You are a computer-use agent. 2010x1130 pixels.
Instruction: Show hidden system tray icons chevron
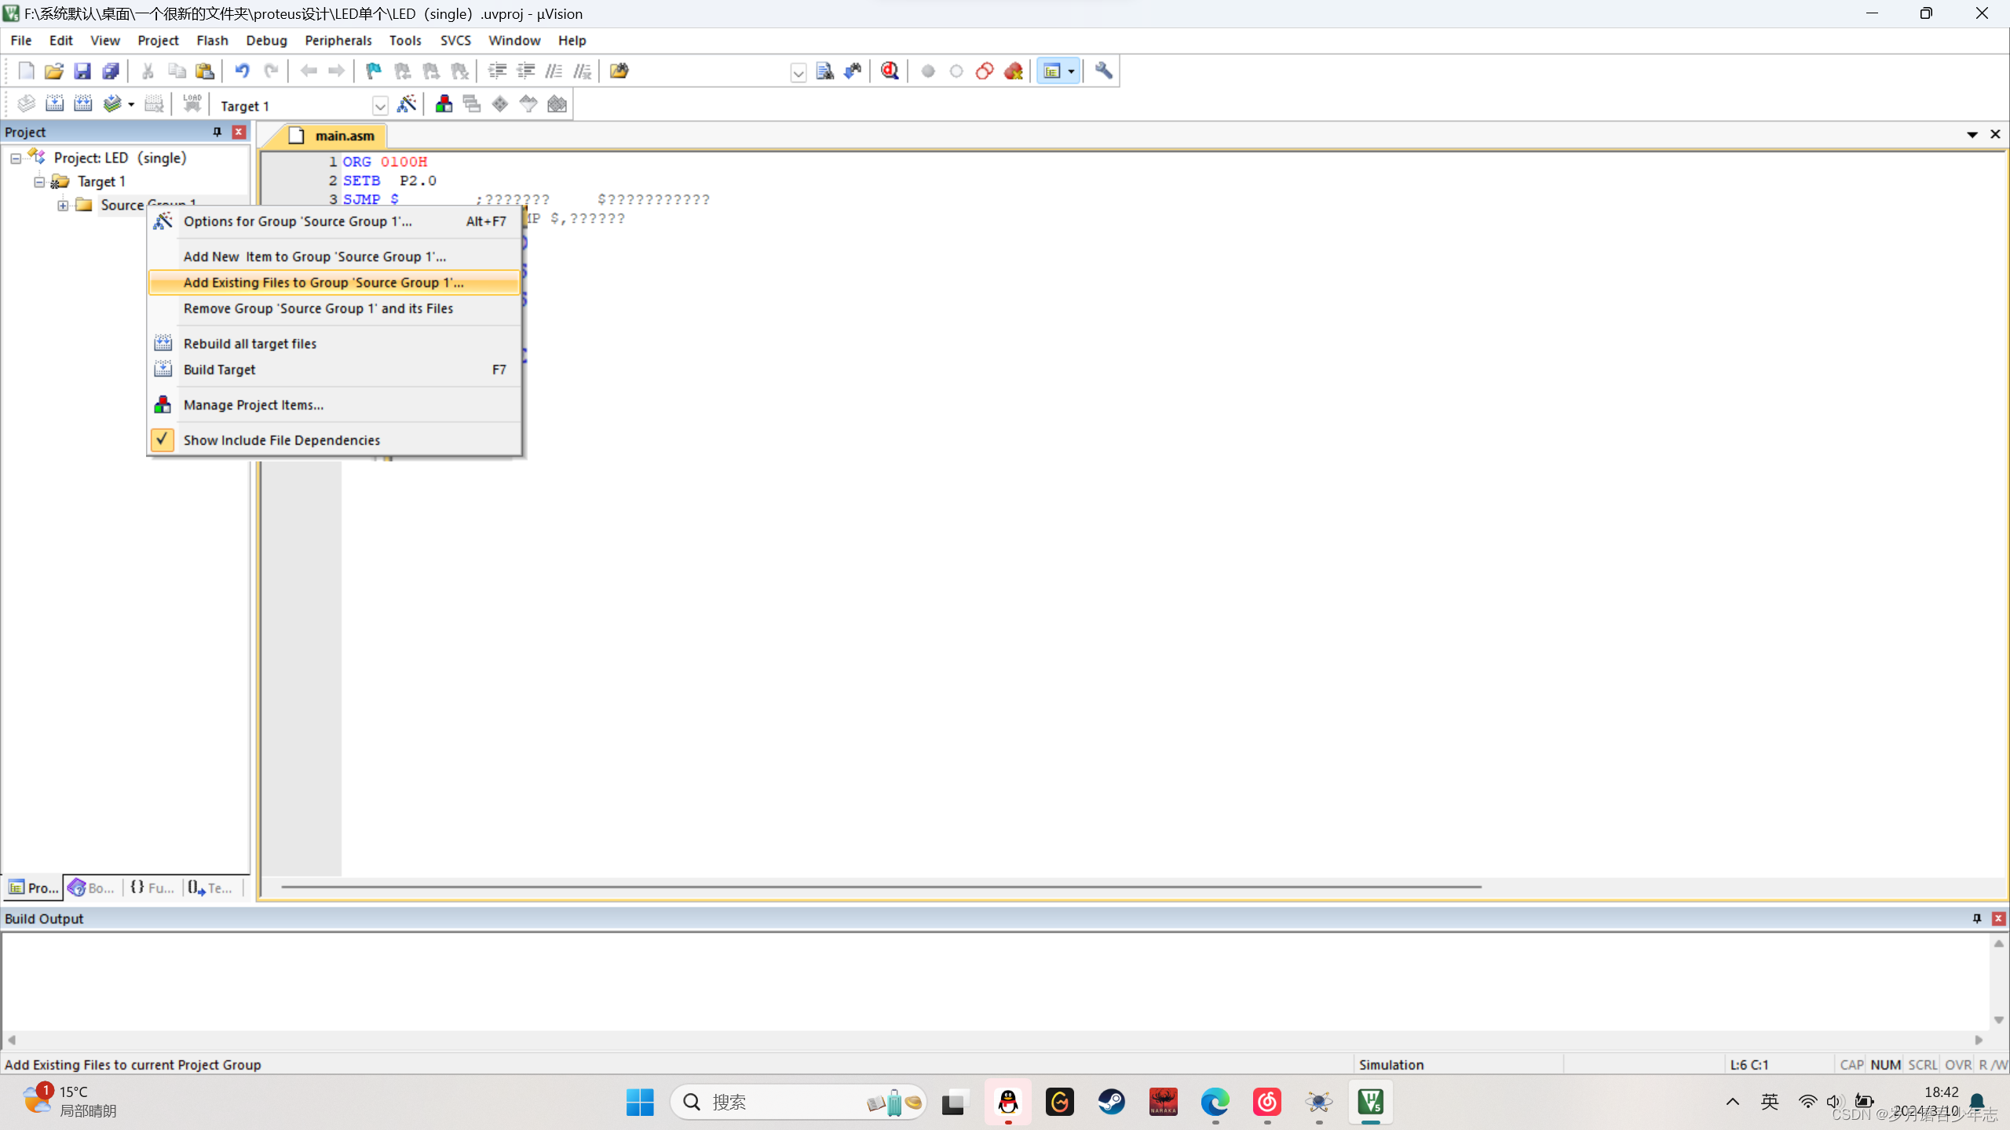click(1733, 1102)
